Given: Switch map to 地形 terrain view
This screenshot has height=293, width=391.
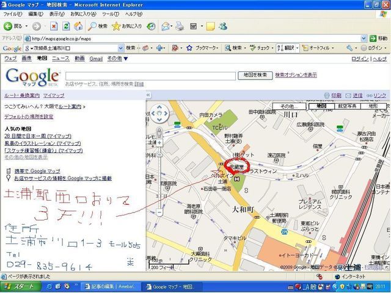Looking at the screenshot, I should tap(373, 106).
